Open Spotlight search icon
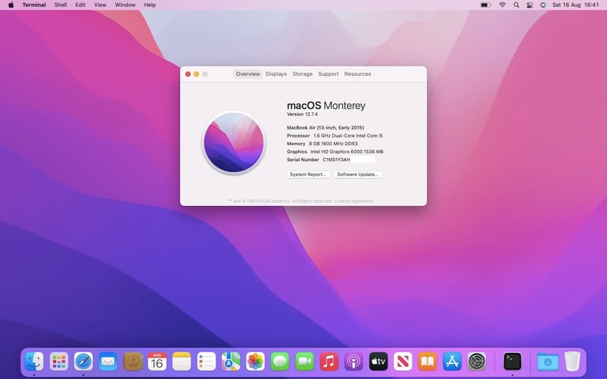The width and height of the screenshot is (607, 379). [x=516, y=5]
